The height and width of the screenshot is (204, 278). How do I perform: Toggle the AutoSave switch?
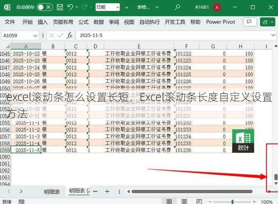tap(45, 7)
